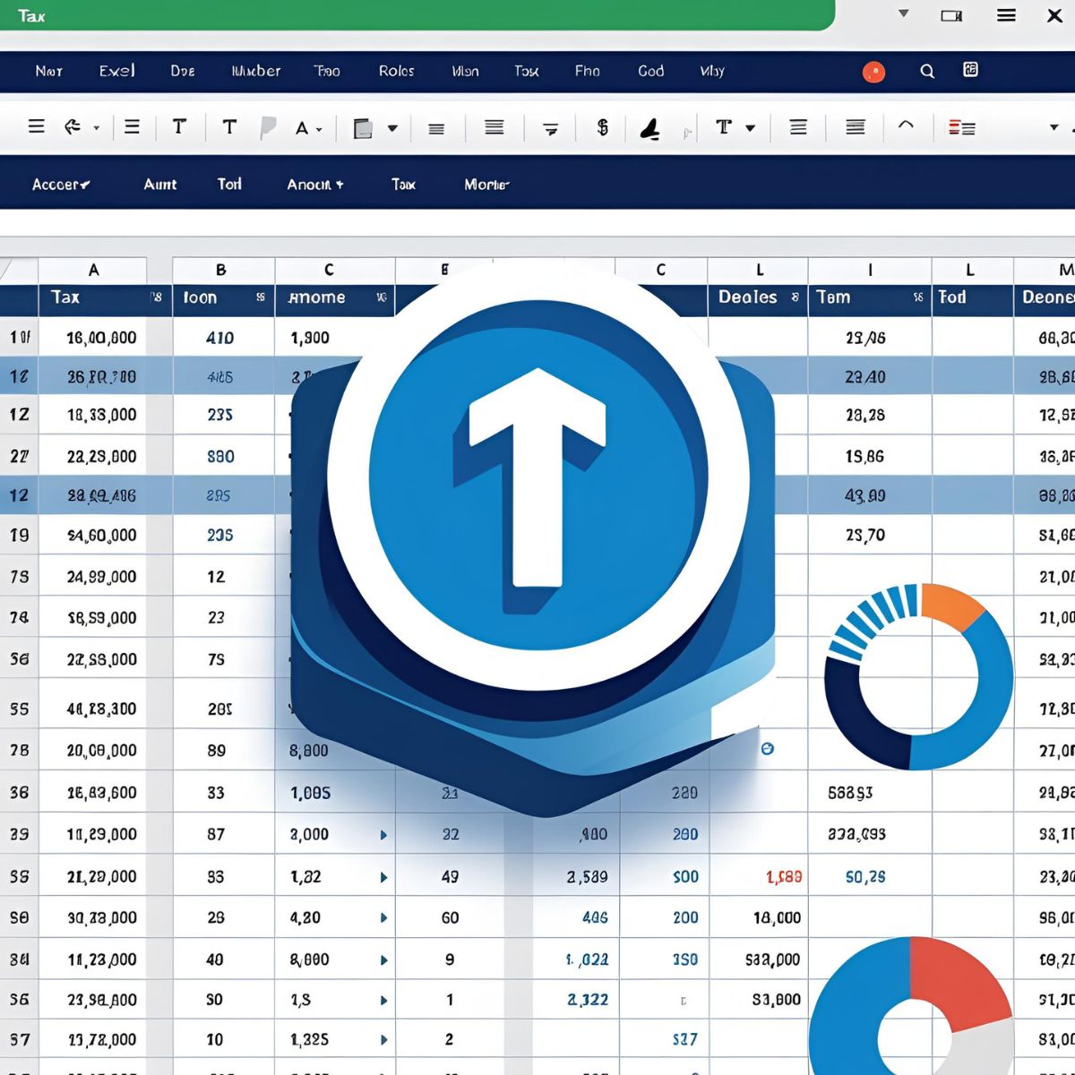Expand the arrow in the 4,20 row
1075x1075 pixels.
click(383, 918)
